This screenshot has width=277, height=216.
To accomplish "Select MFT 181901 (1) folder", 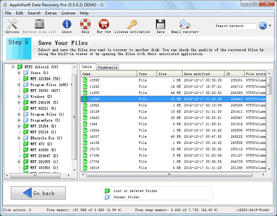I will (44, 167).
